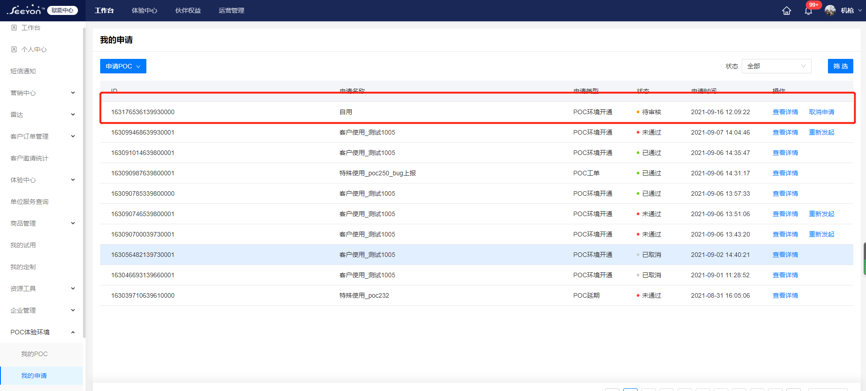Click the 我的申请 page heading
The width and height of the screenshot is (866, 391).
click(116, 40)
